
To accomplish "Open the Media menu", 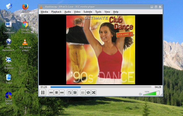I will click(x=44, y=12).
